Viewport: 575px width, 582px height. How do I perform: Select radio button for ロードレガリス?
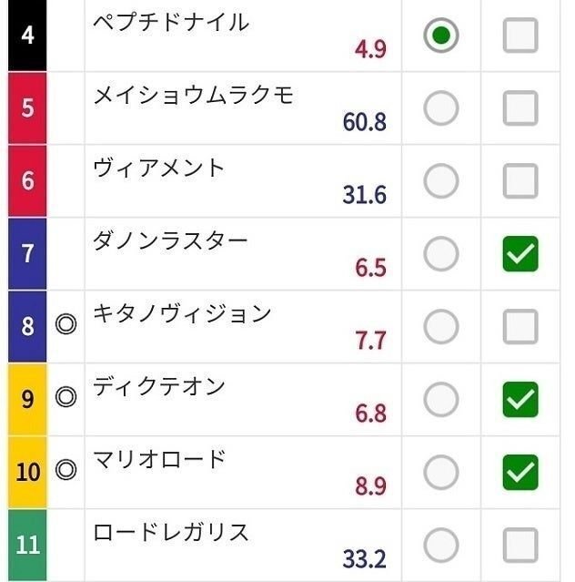(x=441, y=545)
